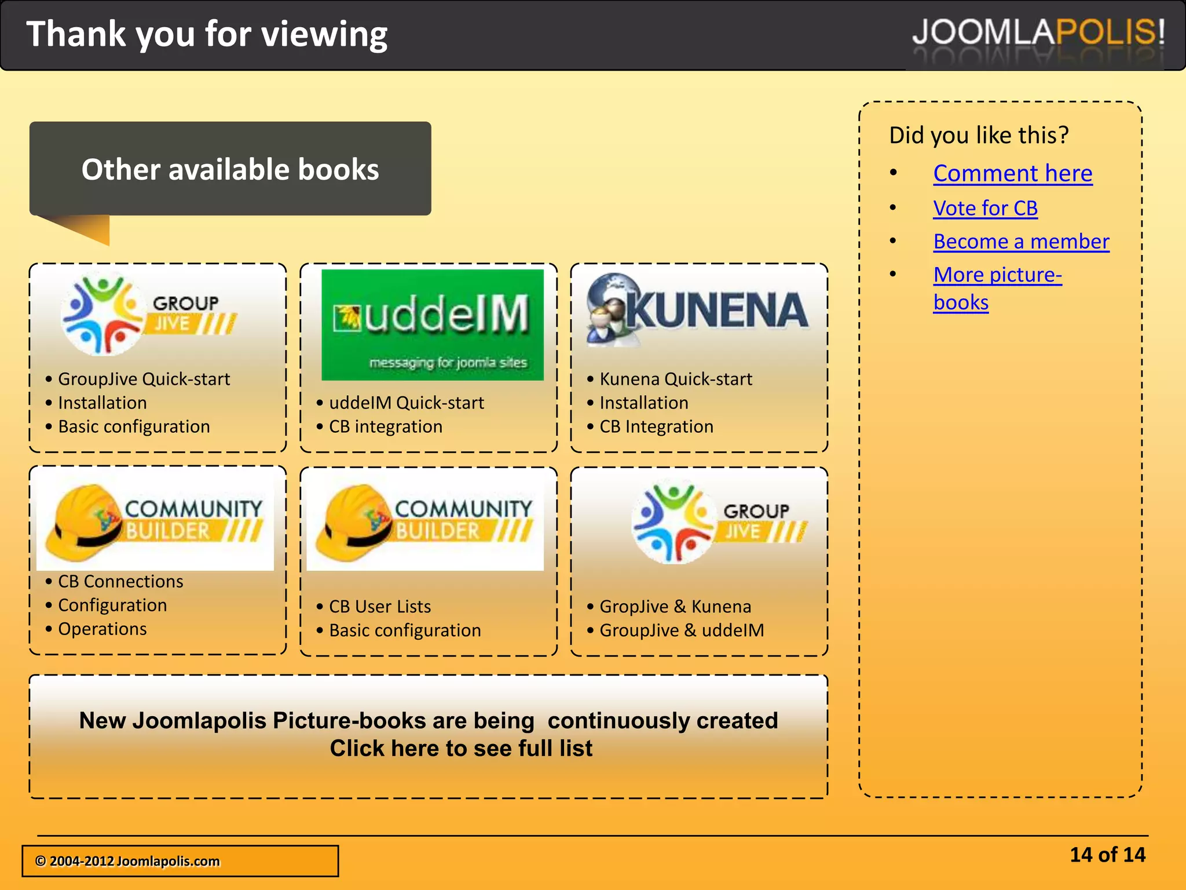This screenshot has width=1186, height=890.
Task: Open the More picture-books link
Action: click(x=997, y=288)
